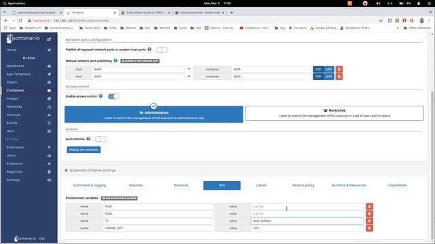The width and height of the screenshot is (435, 244).
Task: Open App Templates in the sidebar
Action: pos(18,74)
